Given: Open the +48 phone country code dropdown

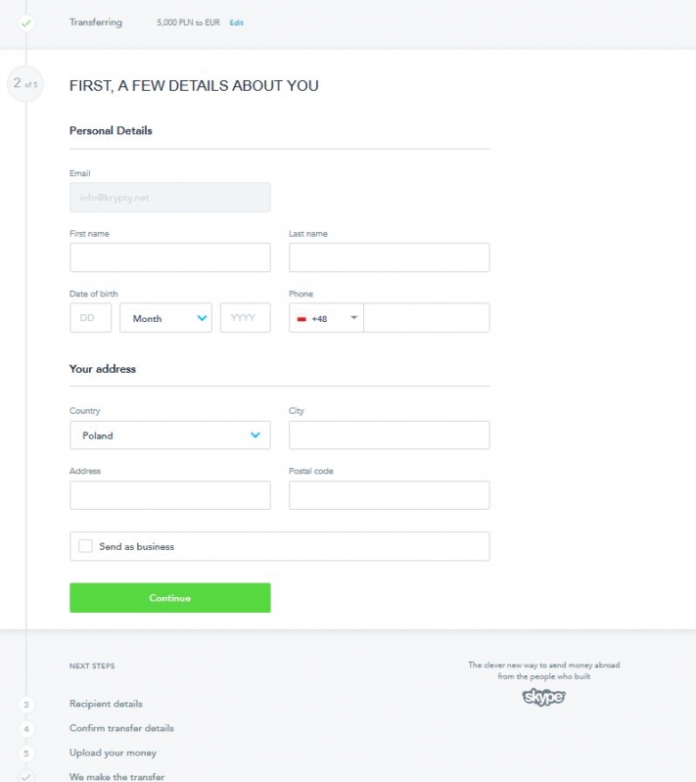Looking at the screenshot, I should (x=326, y=318).
